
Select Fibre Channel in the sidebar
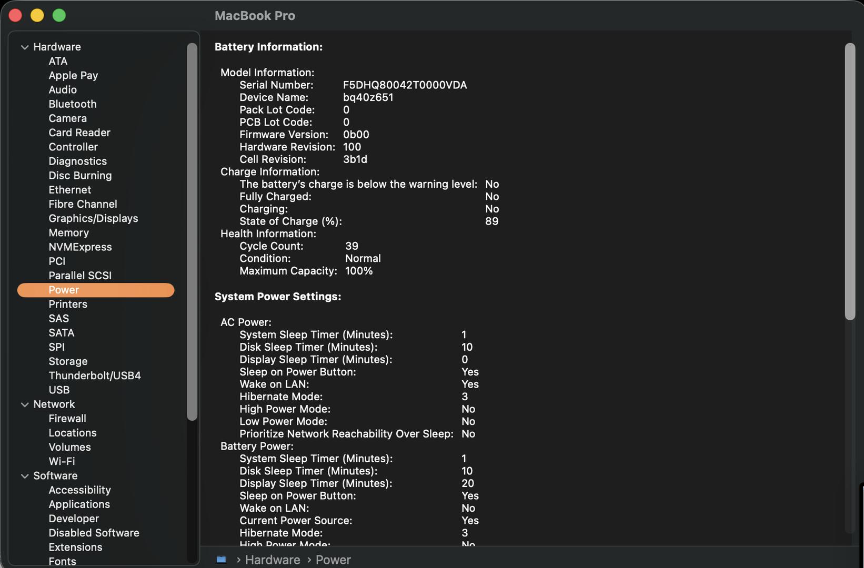point(83,204)
